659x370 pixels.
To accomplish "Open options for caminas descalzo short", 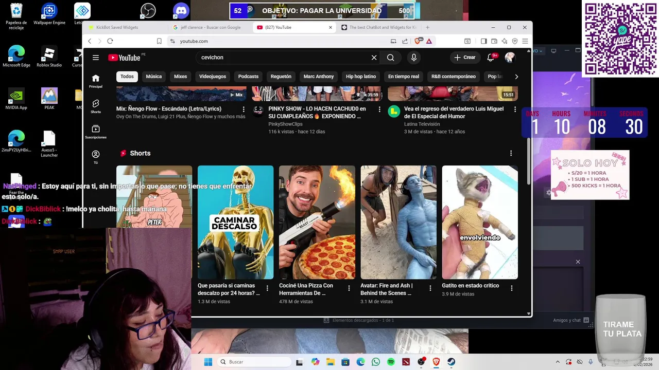I will (267, 288).
